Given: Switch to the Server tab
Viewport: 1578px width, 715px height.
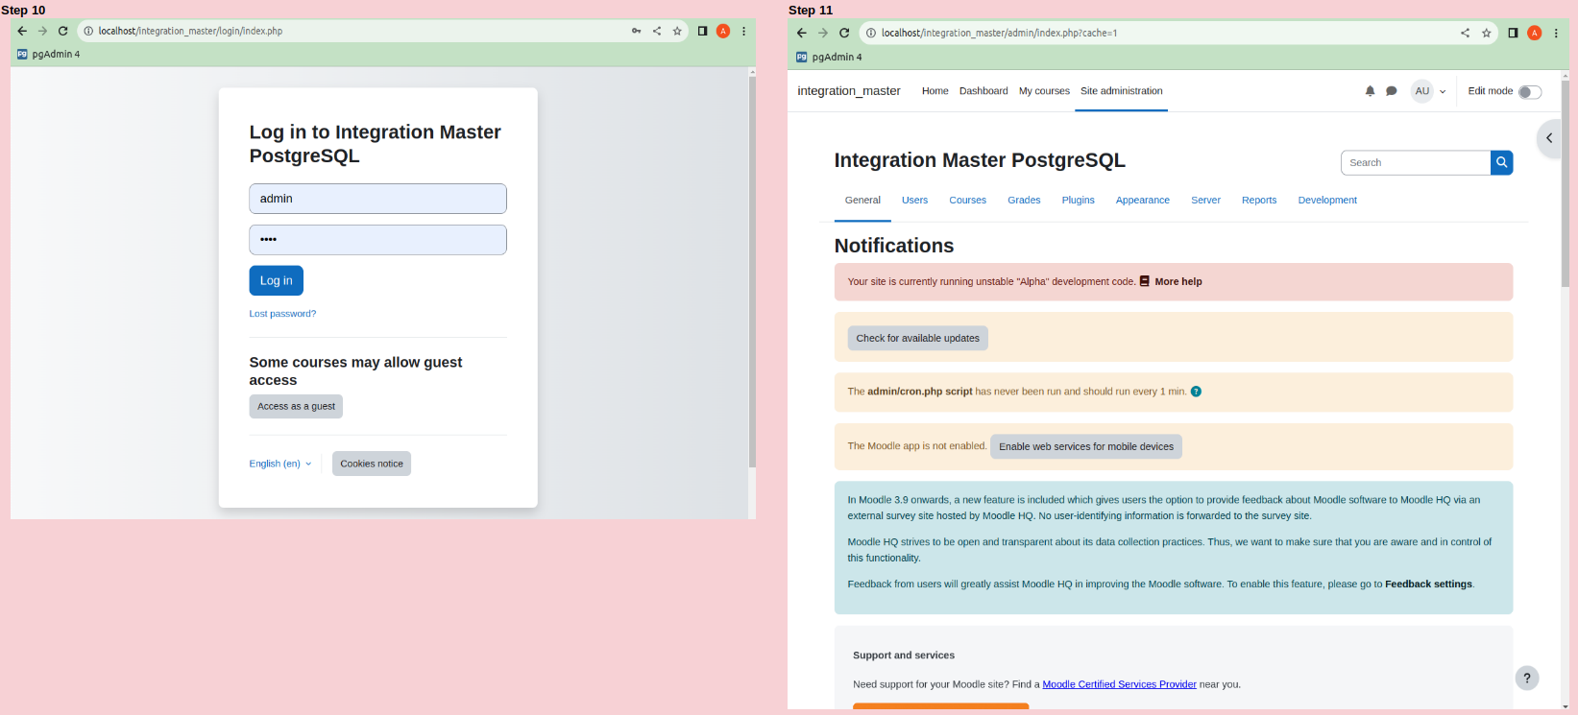Looking at the screenshot, I should coord(1205,200).
